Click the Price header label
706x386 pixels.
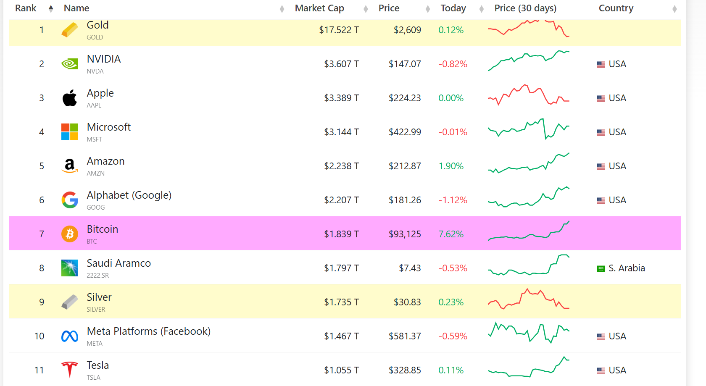tap(389, 8)
